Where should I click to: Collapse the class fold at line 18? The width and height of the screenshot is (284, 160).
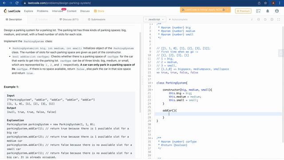[152, 83]
